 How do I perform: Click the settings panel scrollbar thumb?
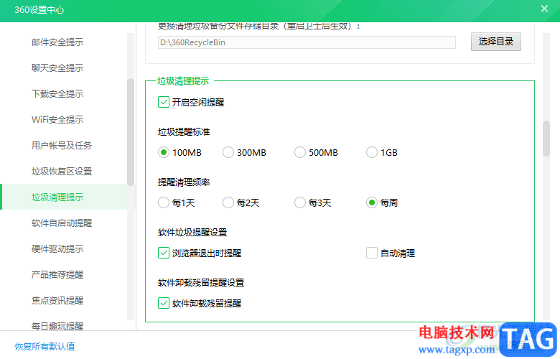(x=546, y=139)
